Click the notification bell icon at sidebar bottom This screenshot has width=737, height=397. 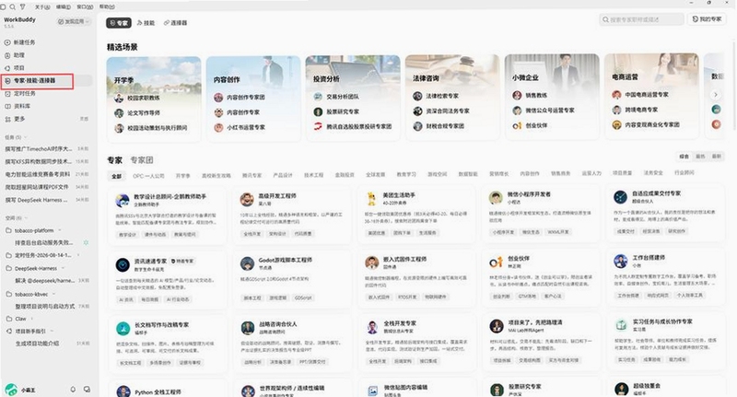73,390
